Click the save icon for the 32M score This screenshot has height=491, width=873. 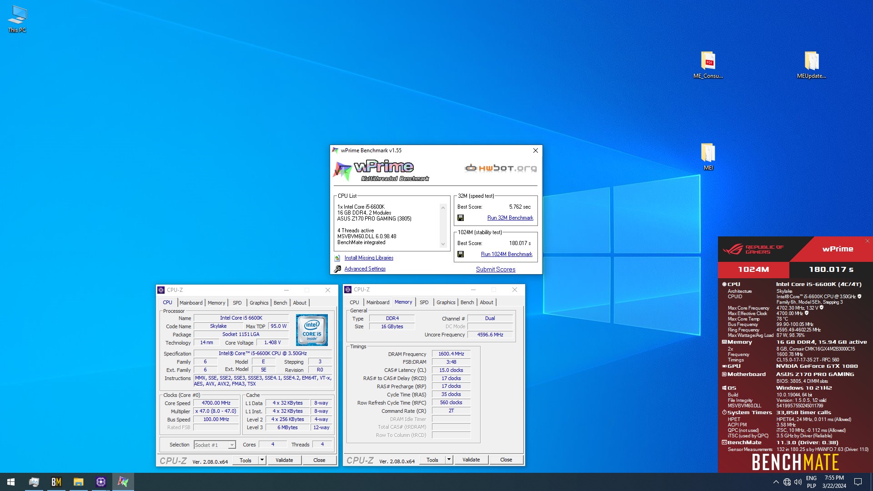(x=461, y=218)
